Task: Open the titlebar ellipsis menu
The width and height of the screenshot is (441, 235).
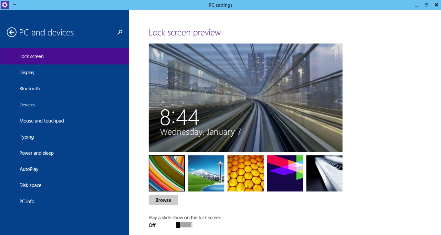Action: [14, 5]
